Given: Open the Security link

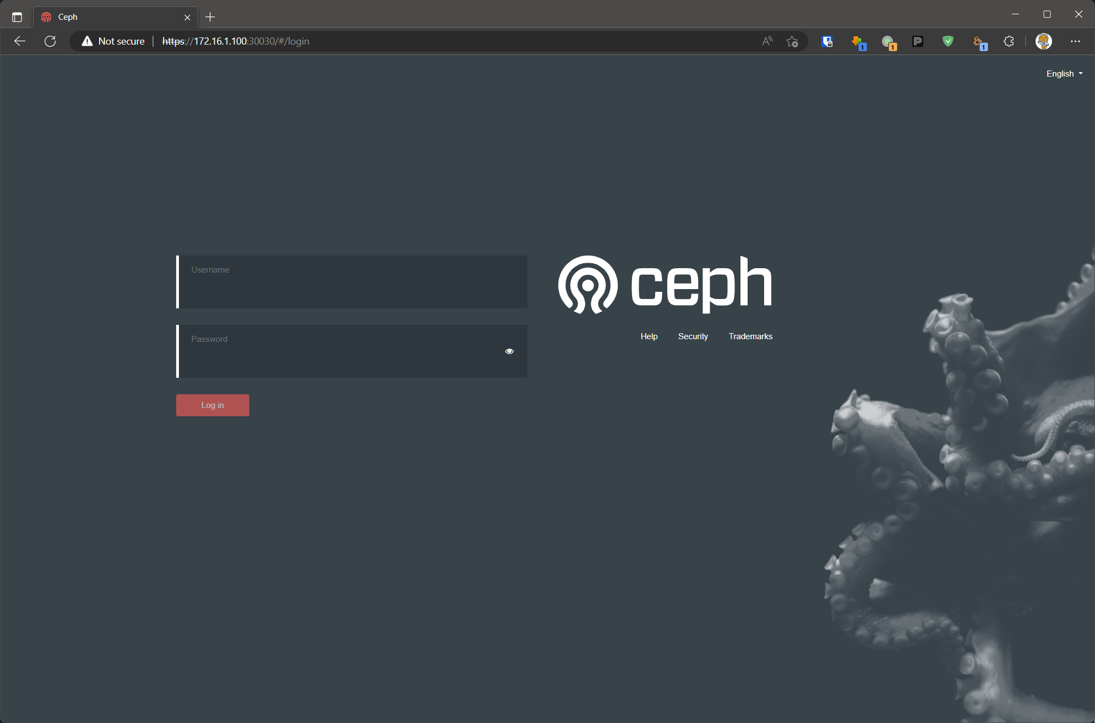Looking at the screenshot, I should (693, 336).
